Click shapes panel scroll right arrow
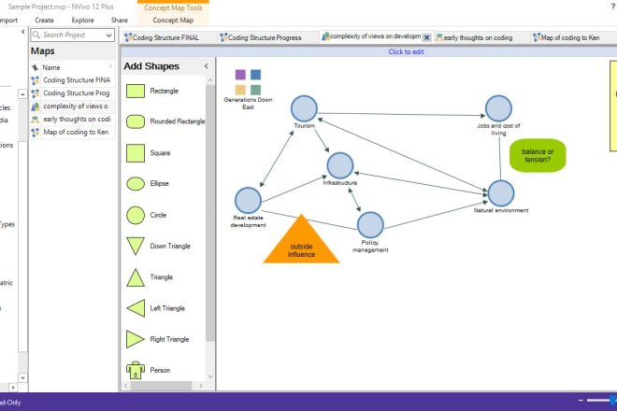This screenshot has width=617, height=411. (x=201, y=386)
